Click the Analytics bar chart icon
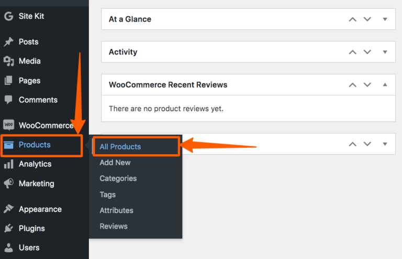This screenshot has width=402, height=259. click(8, 164)
